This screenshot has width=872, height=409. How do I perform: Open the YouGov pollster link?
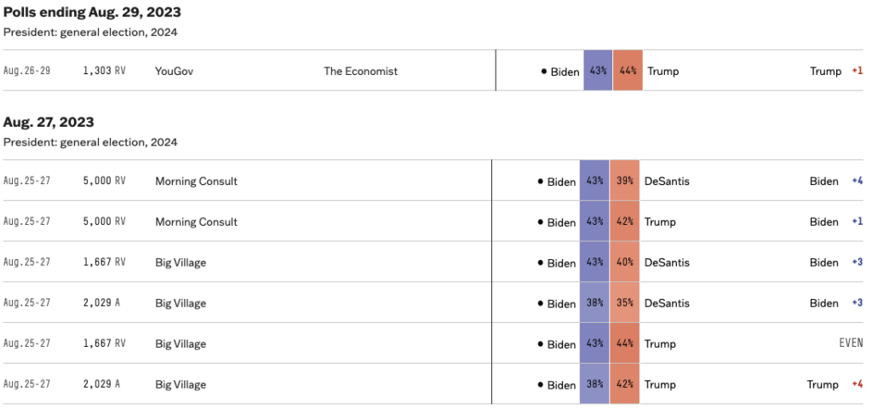click(x=174, y=72)
